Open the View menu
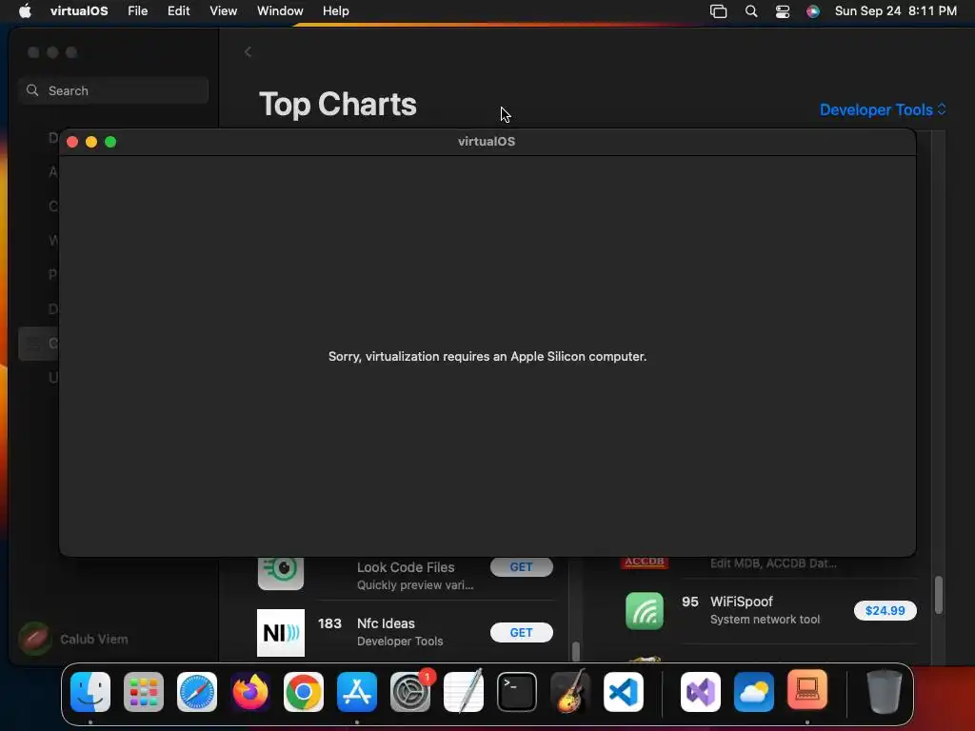 coord(223,10)
